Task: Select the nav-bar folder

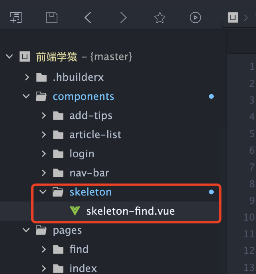Action: [89, 173]
